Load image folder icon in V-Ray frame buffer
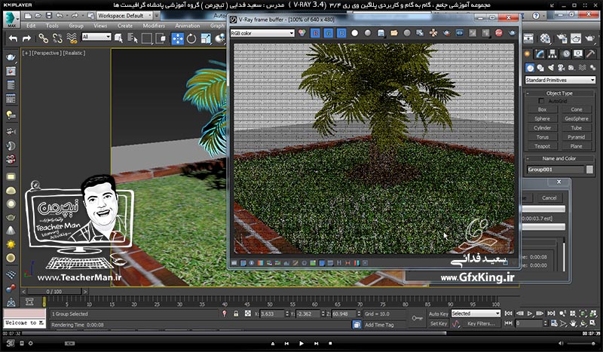This screenshot has height=352, width=603. point(393,33)
